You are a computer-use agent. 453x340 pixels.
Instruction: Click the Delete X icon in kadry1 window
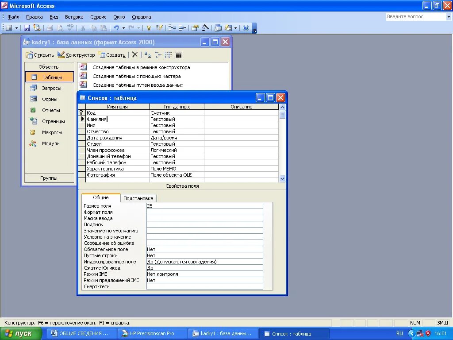134,54
